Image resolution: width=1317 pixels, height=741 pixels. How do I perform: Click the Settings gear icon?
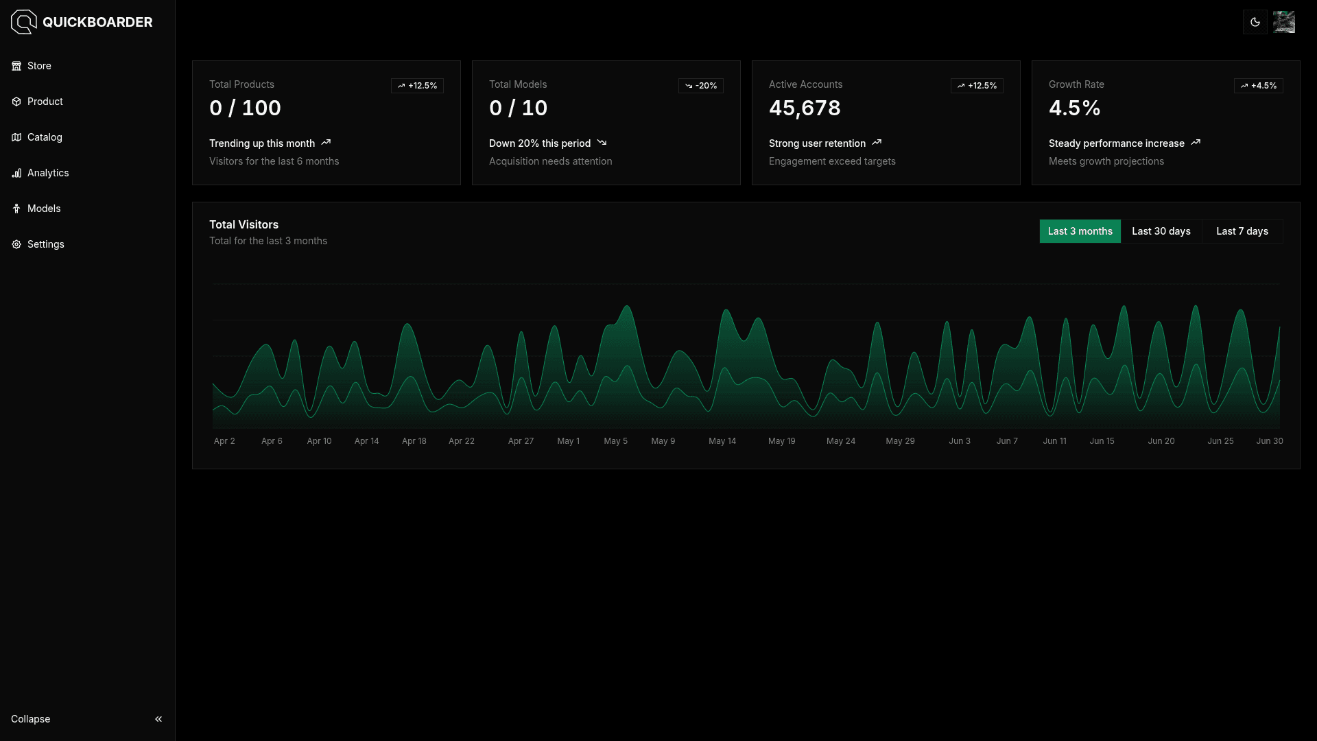[16, 244]
